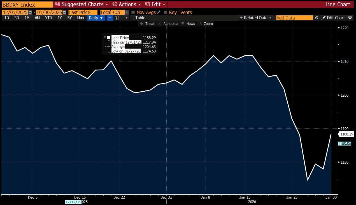Select the line chart type icon
The image size is (356, 205).
pyautogui.click(x=110, y=18)
